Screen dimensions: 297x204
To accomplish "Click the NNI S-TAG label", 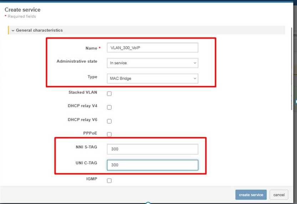I will [x=84, y=147].
